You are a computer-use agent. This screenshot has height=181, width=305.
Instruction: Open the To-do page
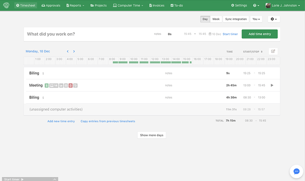(177, 5)
